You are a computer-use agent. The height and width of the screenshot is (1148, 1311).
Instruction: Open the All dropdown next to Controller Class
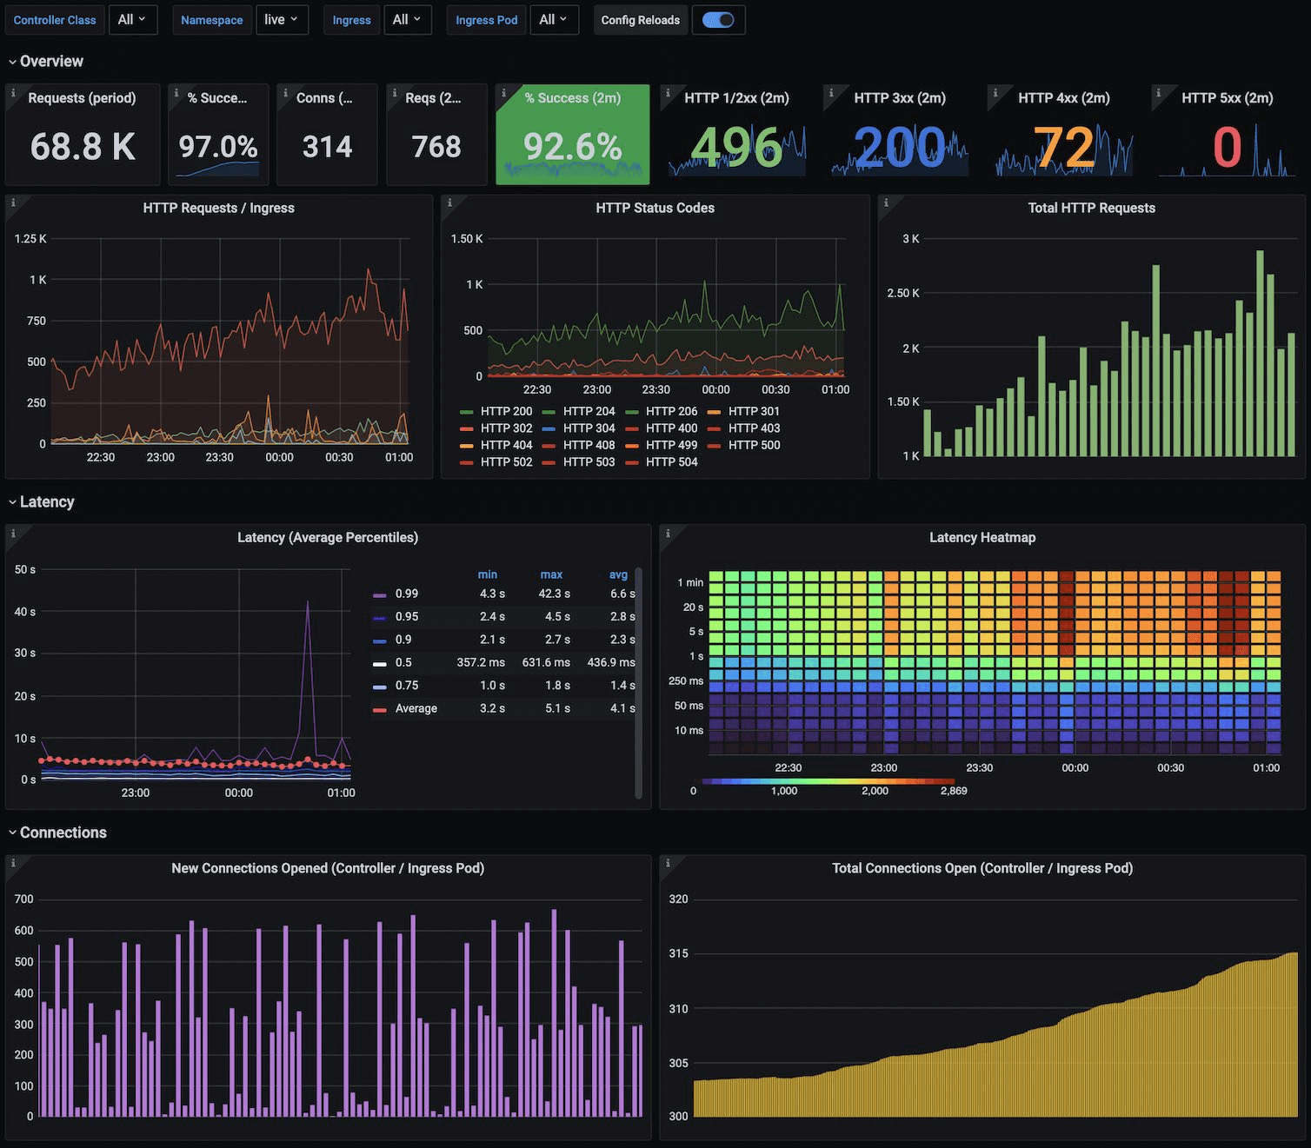[133, 19]
